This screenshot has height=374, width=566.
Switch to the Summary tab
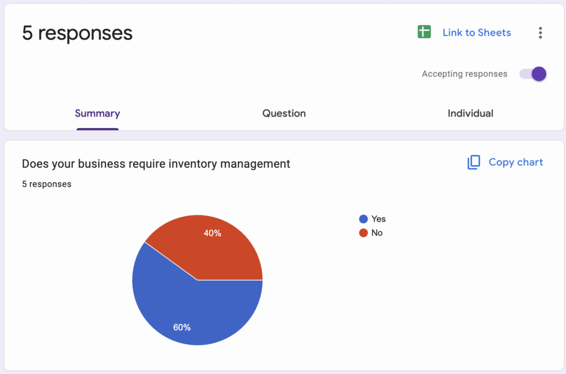pos(97,114)
